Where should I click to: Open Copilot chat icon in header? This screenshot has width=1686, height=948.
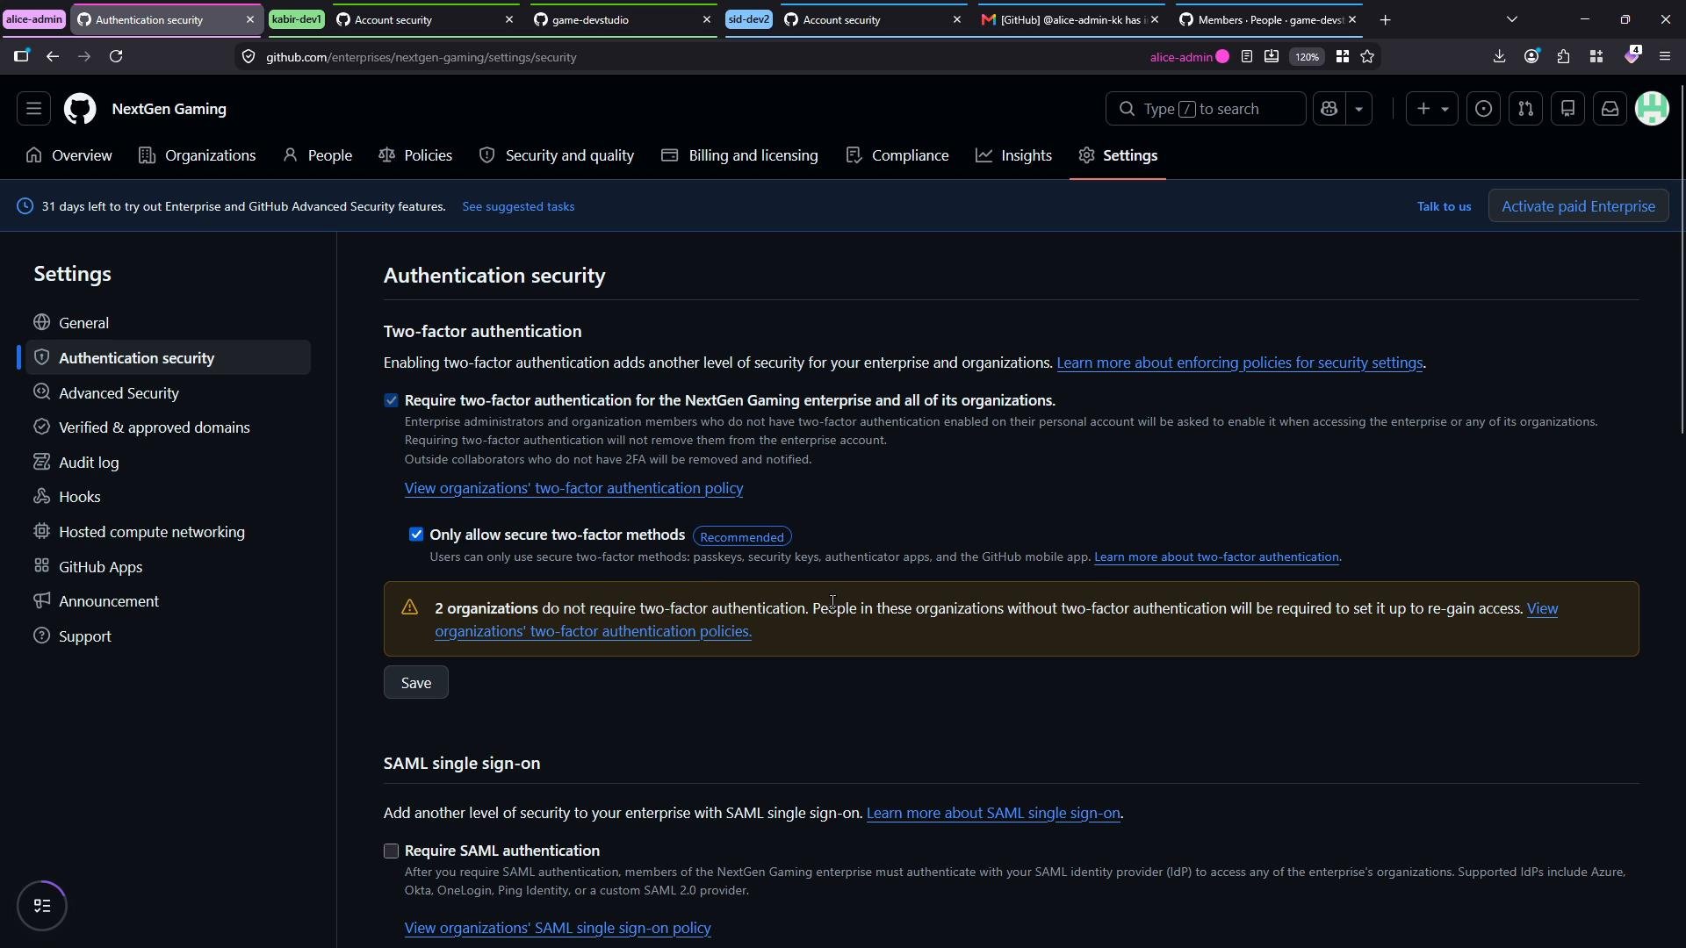tap(1329, 109)
